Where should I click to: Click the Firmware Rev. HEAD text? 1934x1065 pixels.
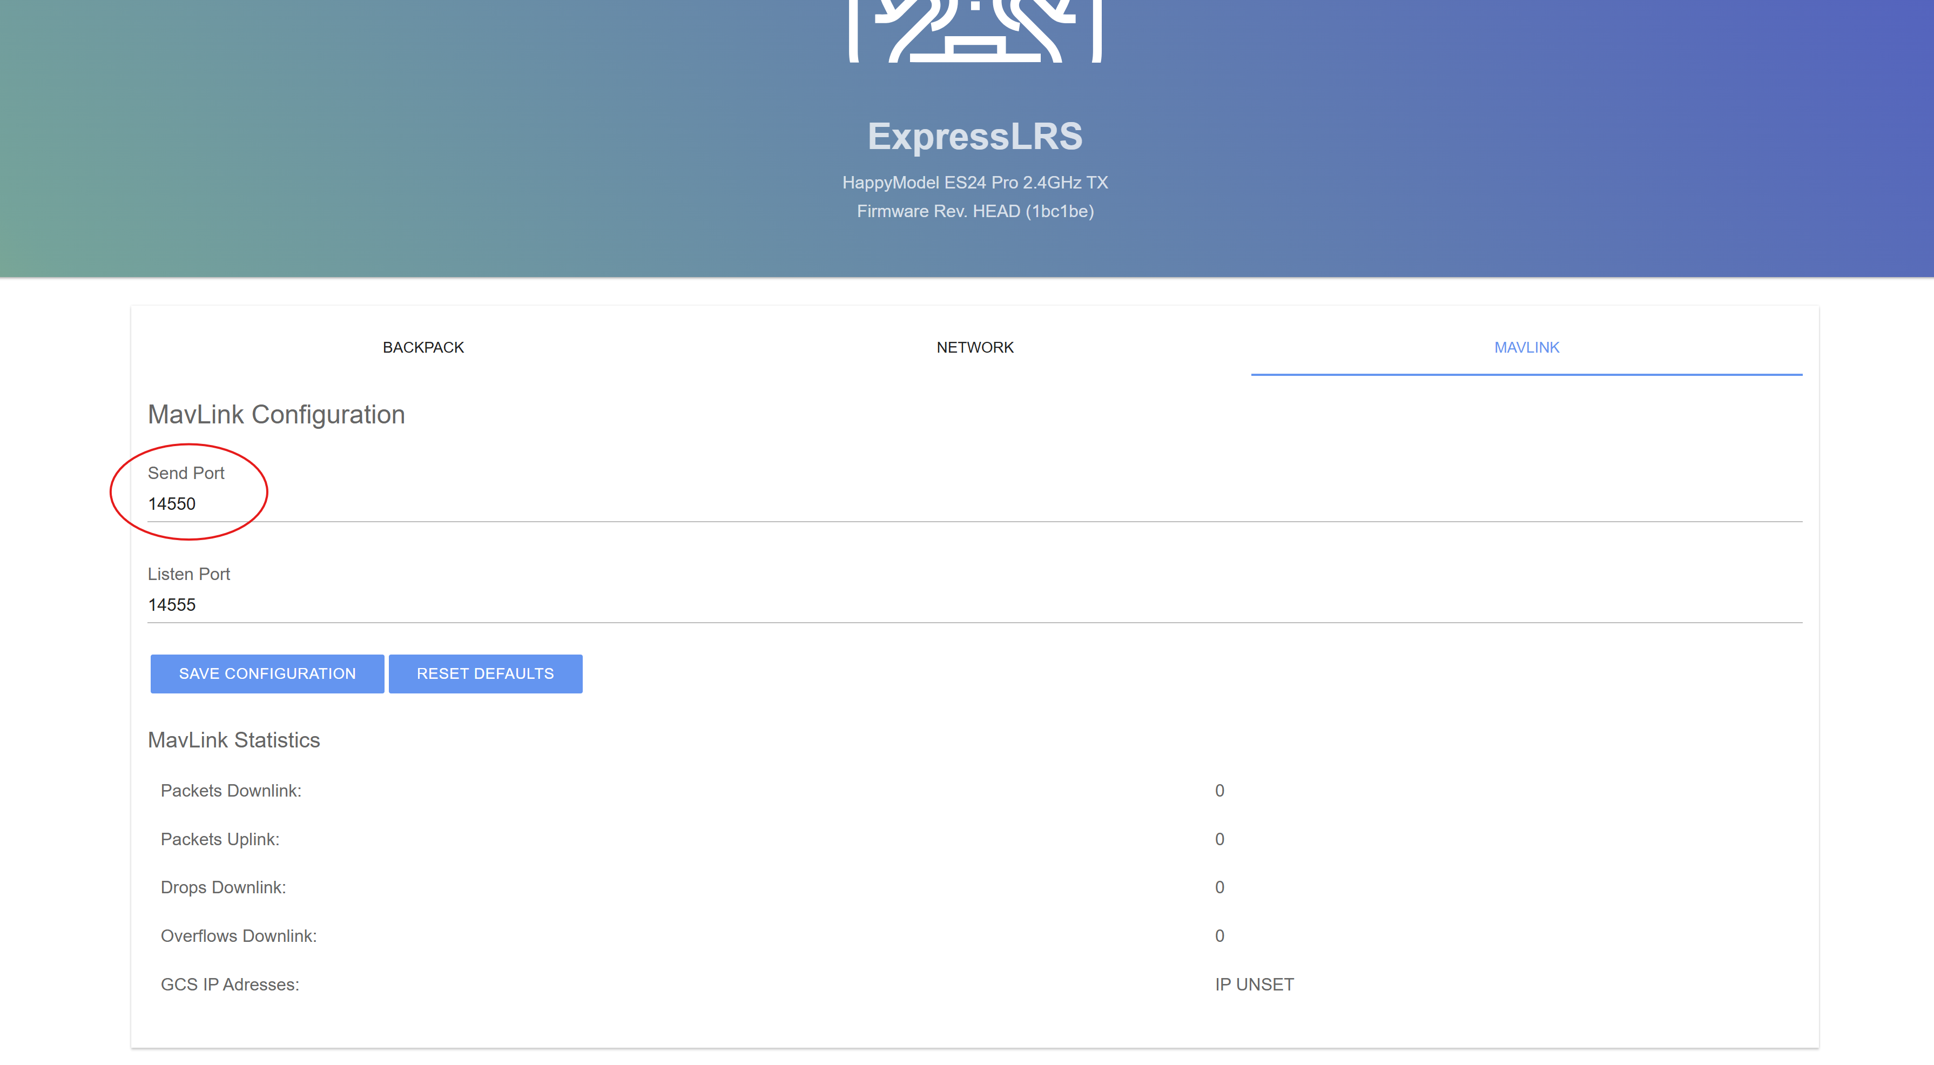click(x=974, y=211)
